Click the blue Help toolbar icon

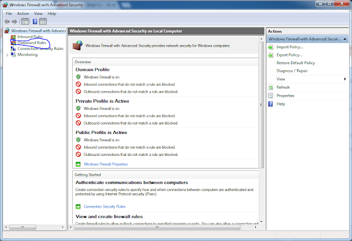point(35,21)
